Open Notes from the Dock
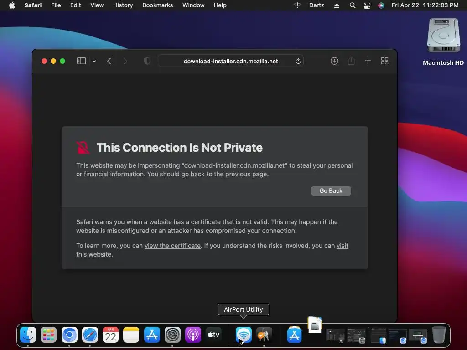This screenshot has width=467, height=350. (131, 335)
